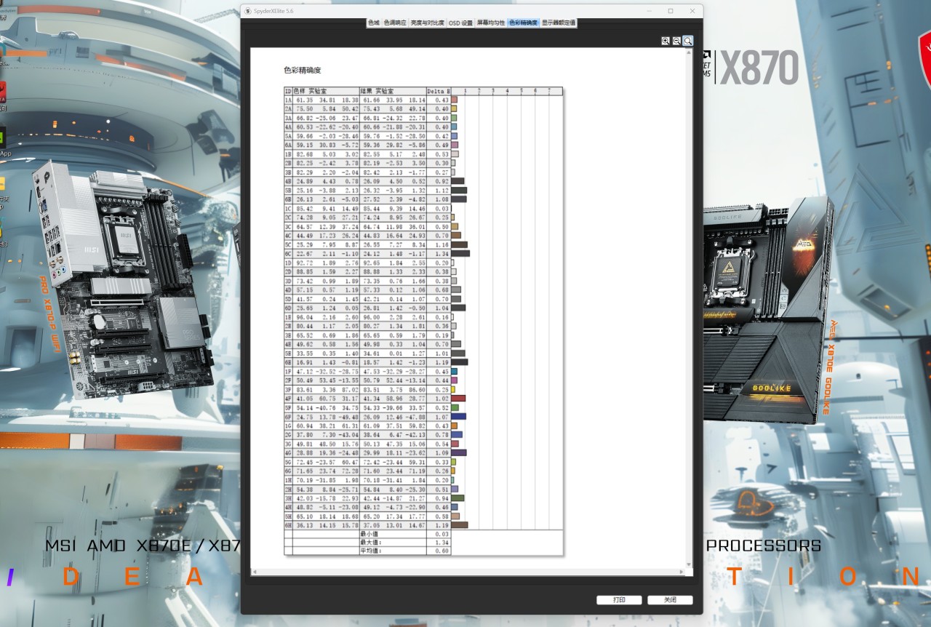The width and height of the screenshot is (931, 627).
Task: Click the 色样 实验室 column header
Action: click(326, 91)
